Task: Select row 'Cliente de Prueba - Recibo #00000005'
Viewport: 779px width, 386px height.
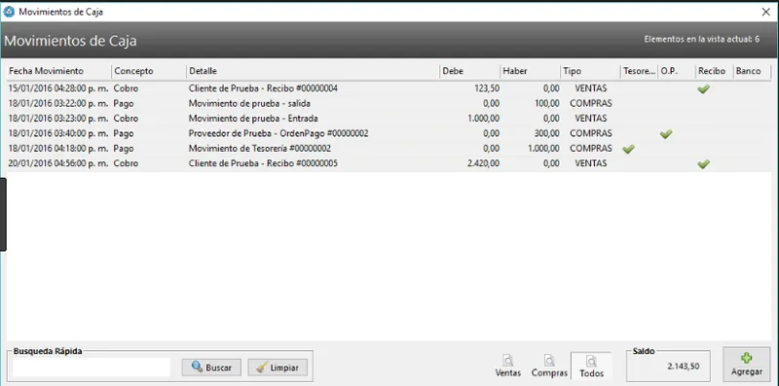Action: (x=389, y=163)
